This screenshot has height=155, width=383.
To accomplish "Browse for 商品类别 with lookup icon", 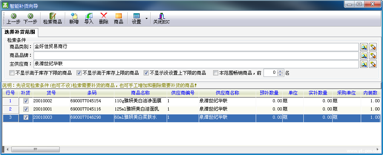I will point(364,47).
